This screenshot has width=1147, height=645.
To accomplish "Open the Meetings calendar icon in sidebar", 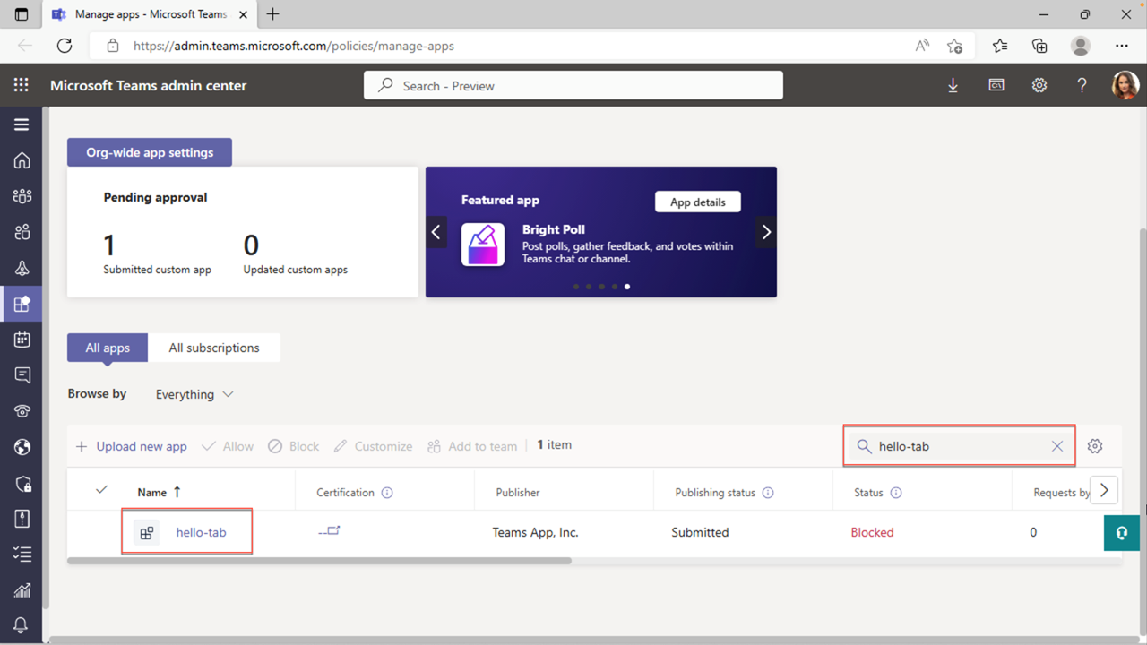I will coord(22,340).
